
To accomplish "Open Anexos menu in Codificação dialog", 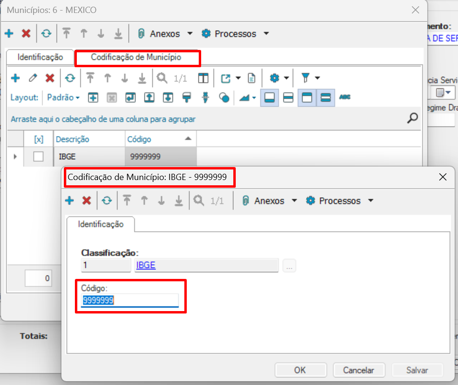I will pyautogui.click(x=269, y=201).
